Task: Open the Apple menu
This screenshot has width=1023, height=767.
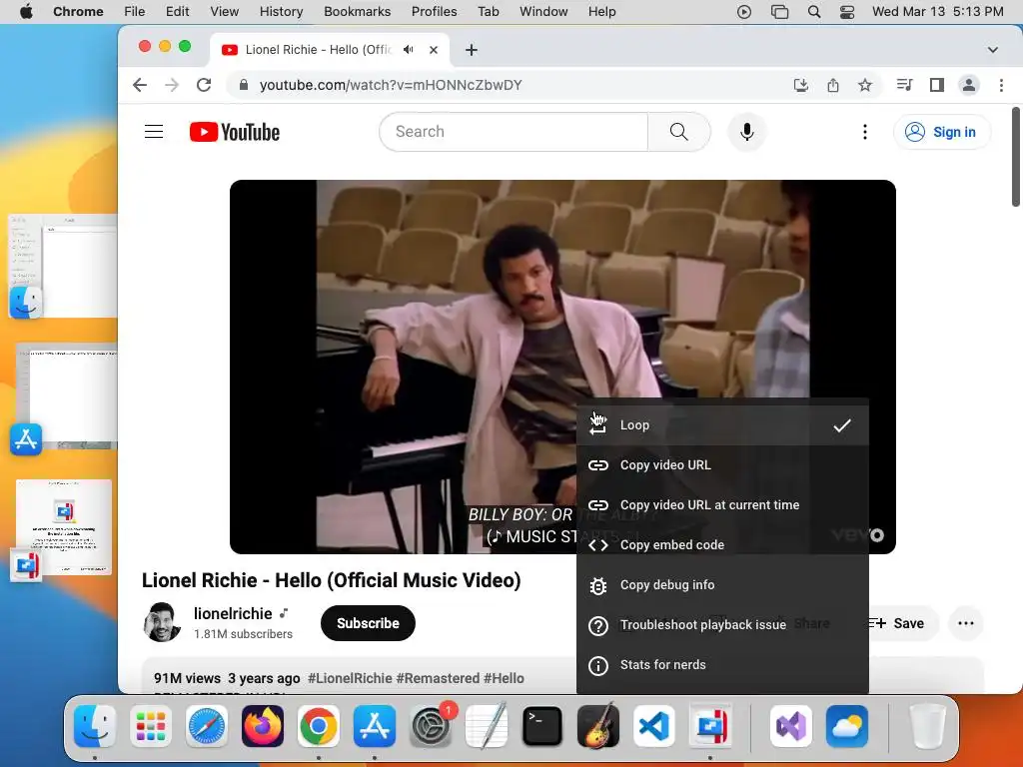Action: 26,12
